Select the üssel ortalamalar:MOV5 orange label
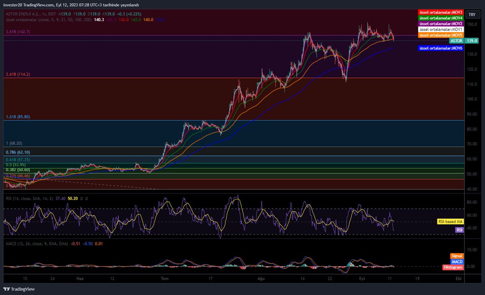The image size is (485, 295). (441, 35)
